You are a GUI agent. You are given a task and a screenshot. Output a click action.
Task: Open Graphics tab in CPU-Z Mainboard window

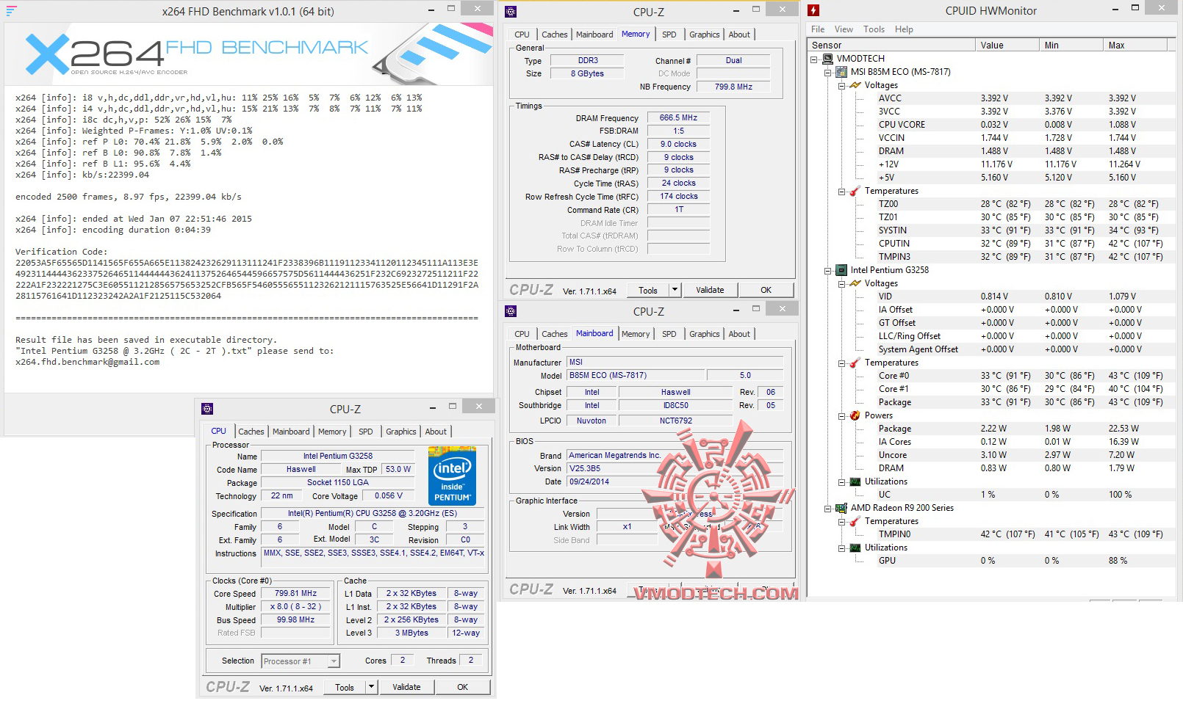coord(704,334)
